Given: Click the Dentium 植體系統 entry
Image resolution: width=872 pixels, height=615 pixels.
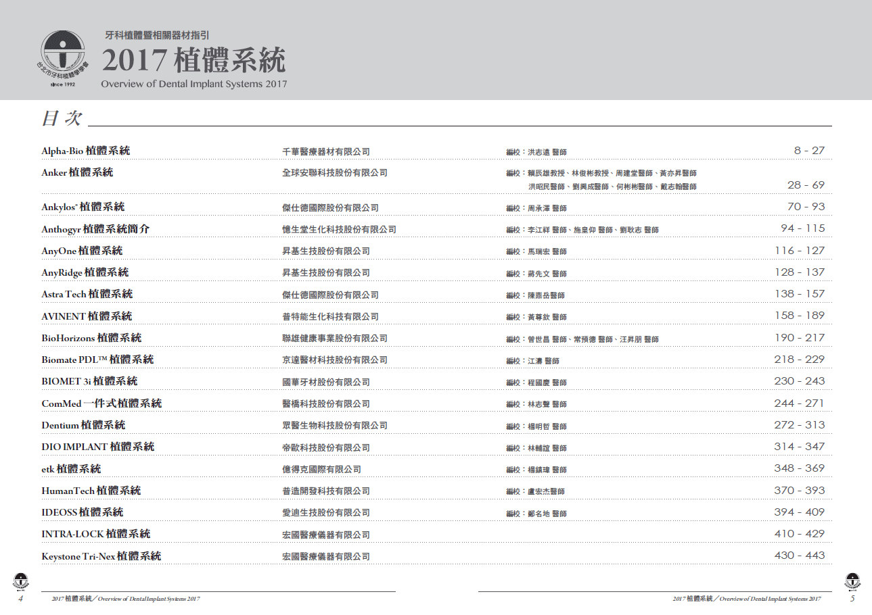Looking at the screenshot, I should (x=83, y=425).
